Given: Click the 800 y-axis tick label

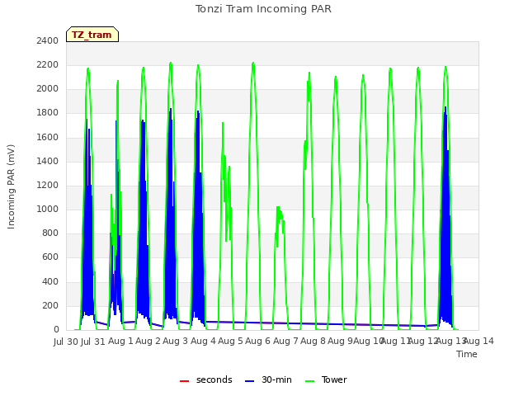Looking at the screenshot, I should click(x=50, y=233).
